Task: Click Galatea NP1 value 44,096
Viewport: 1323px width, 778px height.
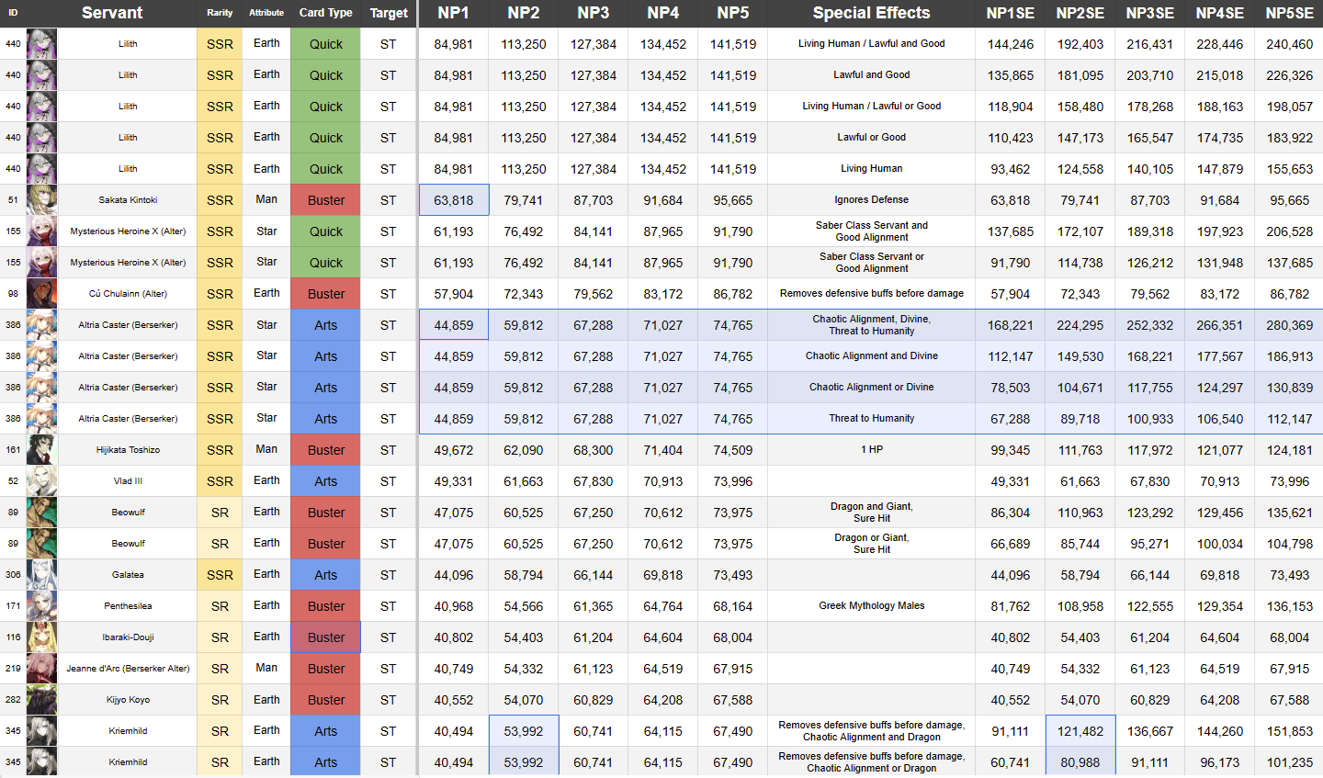Action: coord(454,575)
